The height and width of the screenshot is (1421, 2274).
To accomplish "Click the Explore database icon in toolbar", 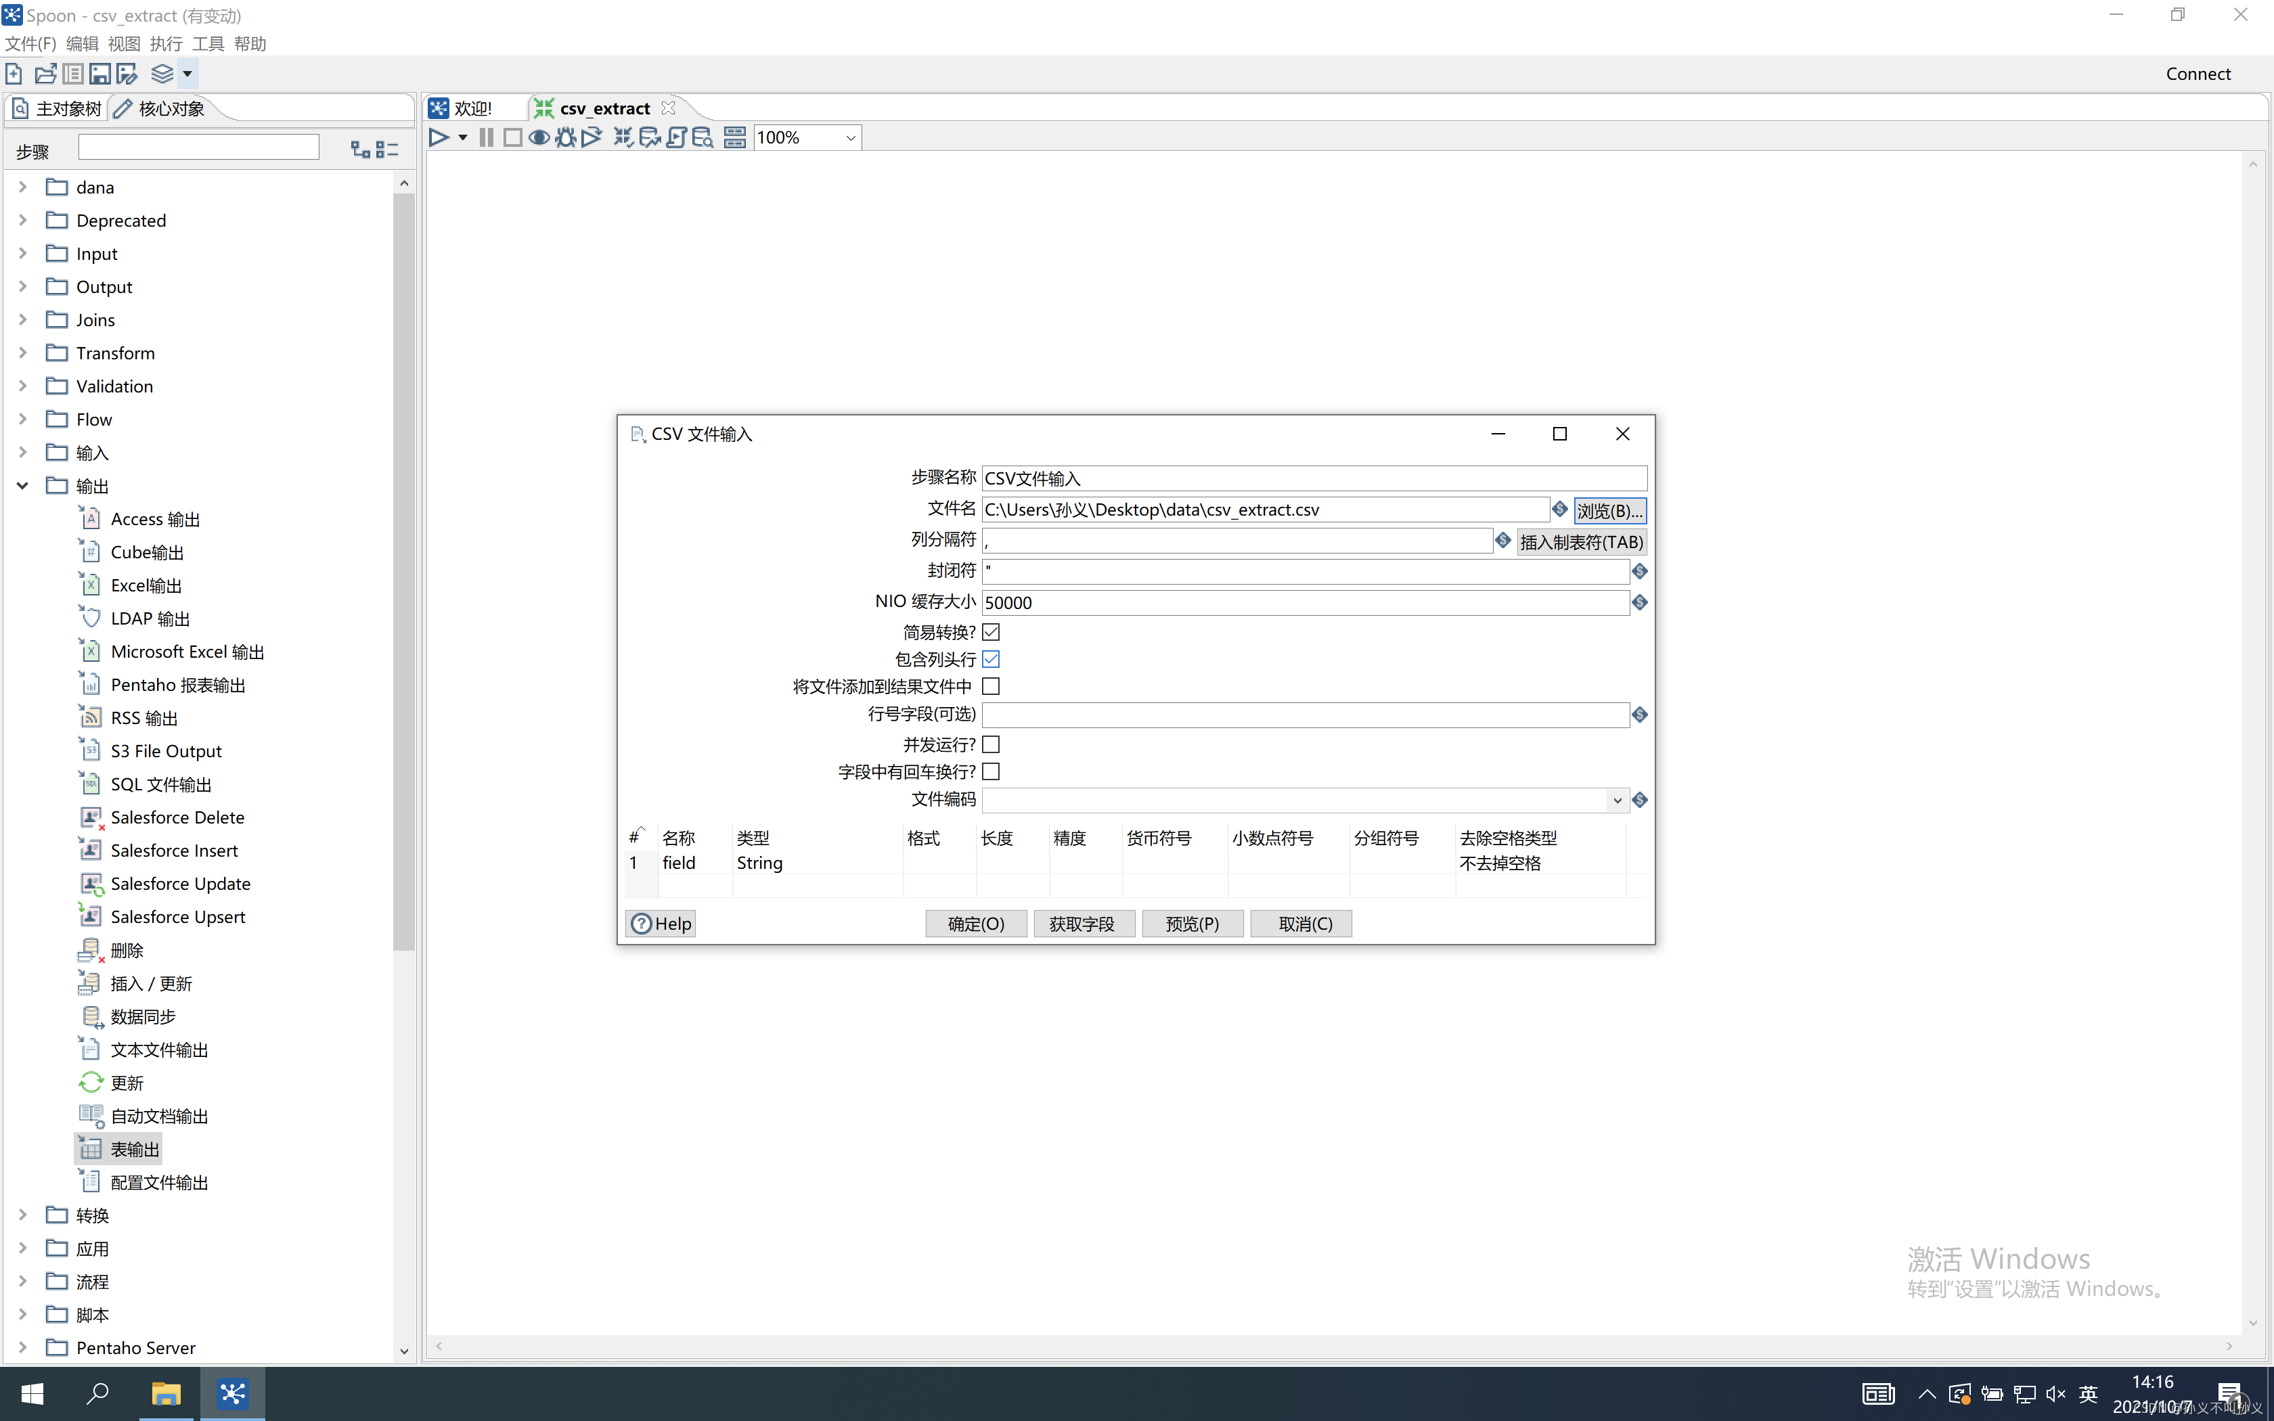I will (702, 137).
